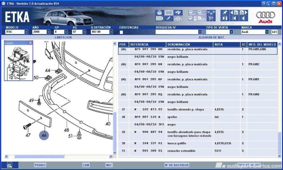This screenshot has width=283, height=170.
Task: Click the INFO. DEL MODELO header
Action: click(x=262, y=45)
